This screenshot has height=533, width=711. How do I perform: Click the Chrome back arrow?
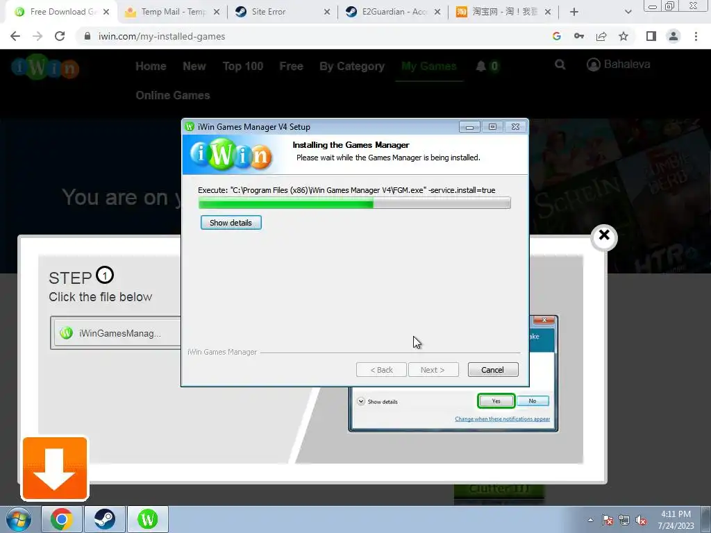tap(15, 36)
